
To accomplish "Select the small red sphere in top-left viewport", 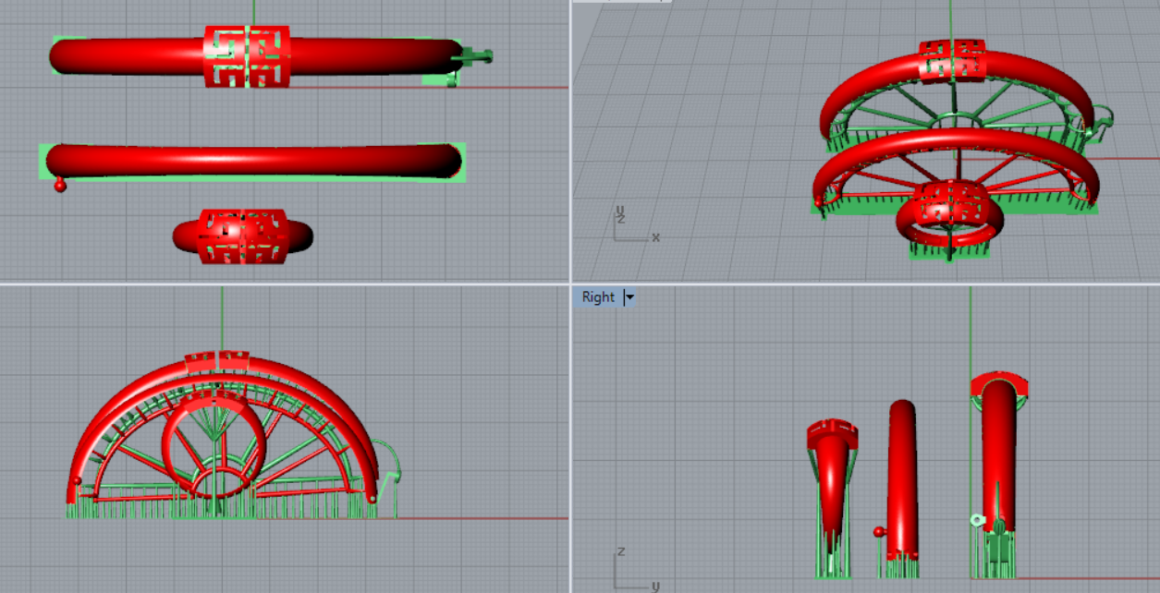I will click(x=61, y=186).
